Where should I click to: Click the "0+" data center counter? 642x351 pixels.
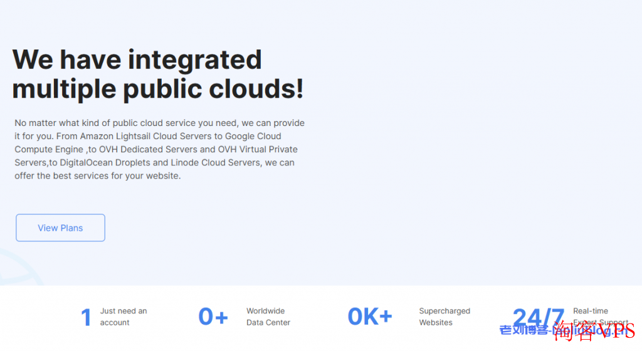click(x=213, y=317)
